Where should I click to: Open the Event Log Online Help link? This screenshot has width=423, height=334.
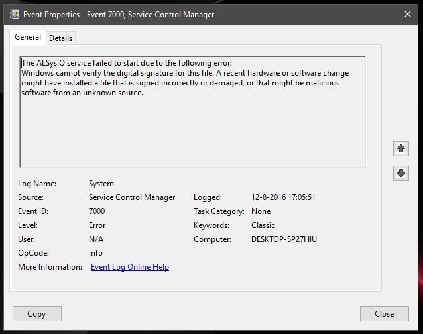129,267
